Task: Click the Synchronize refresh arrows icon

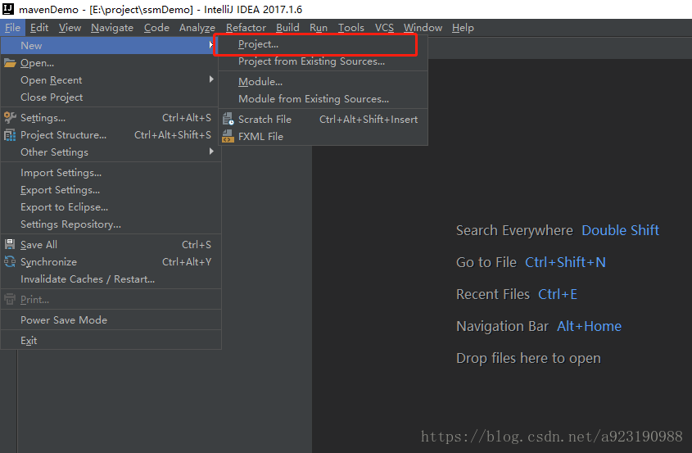Action: click(10, 262)
